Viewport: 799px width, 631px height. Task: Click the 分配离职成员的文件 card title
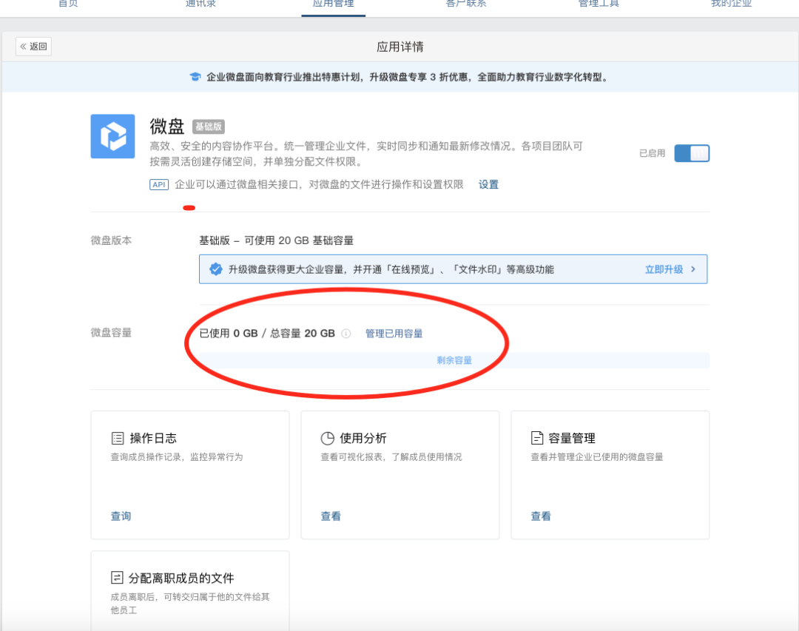[x=181, y=578]
